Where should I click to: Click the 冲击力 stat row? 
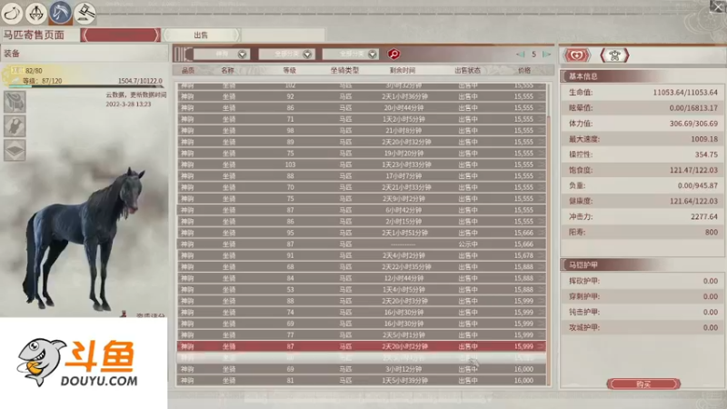tap(642, 216)
